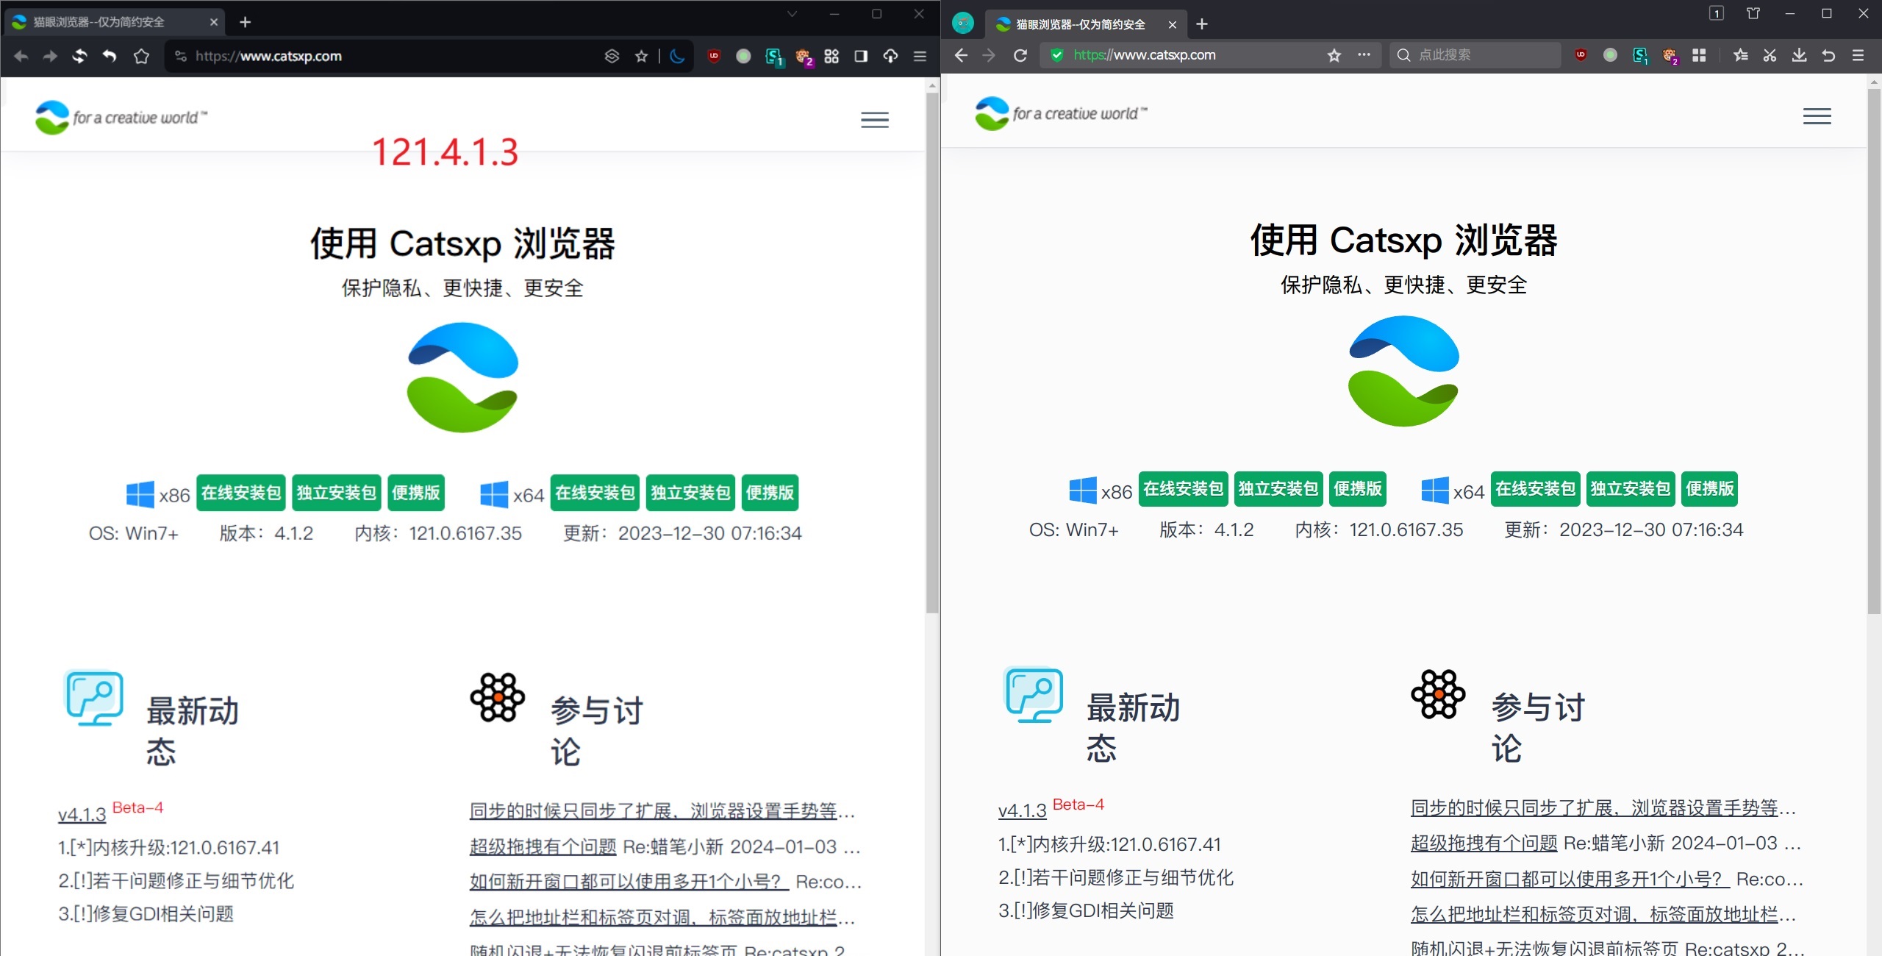Open v4.1.3 link on left page

click(82, 814)
